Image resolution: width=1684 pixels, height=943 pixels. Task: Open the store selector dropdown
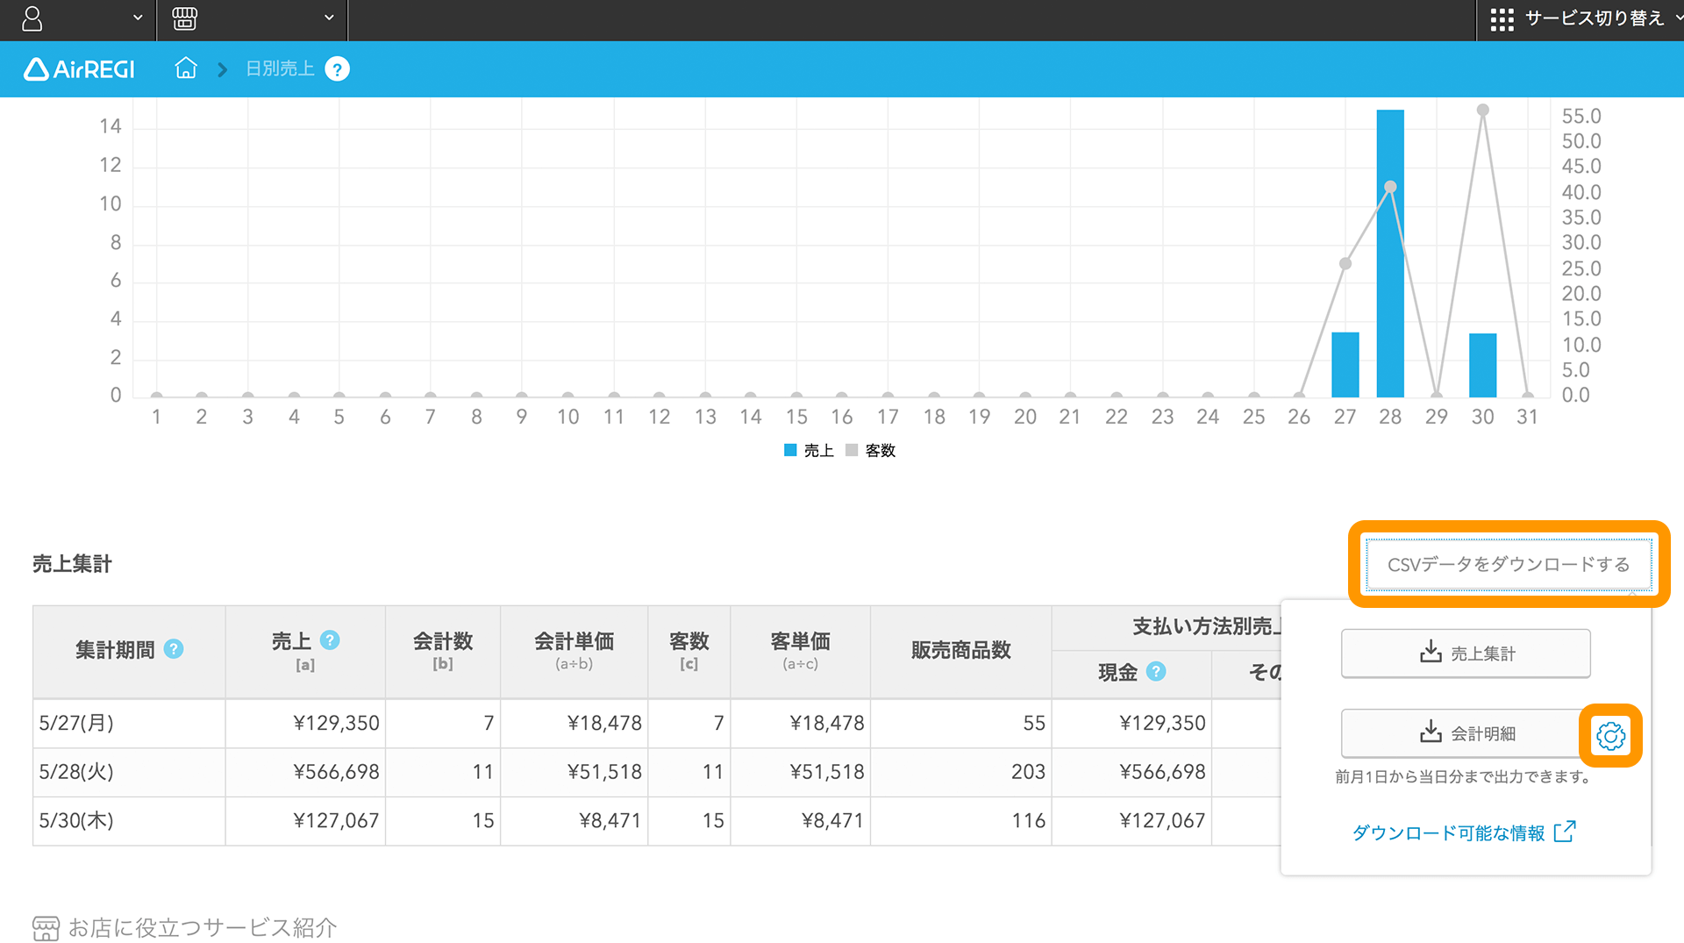(x=253, y=19)
